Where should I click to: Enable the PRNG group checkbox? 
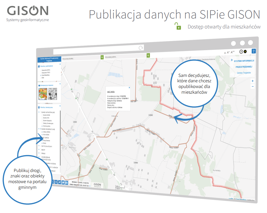pos(41,153)
